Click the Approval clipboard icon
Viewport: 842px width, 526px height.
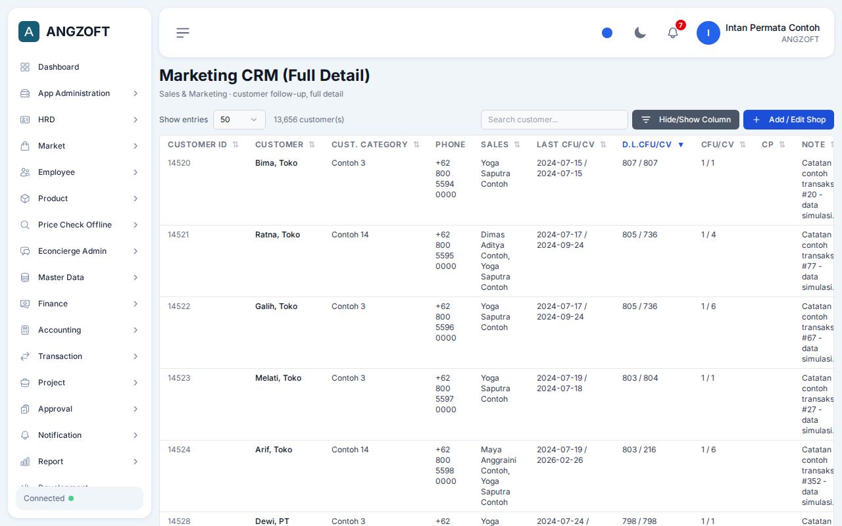[x=25, y=409]
